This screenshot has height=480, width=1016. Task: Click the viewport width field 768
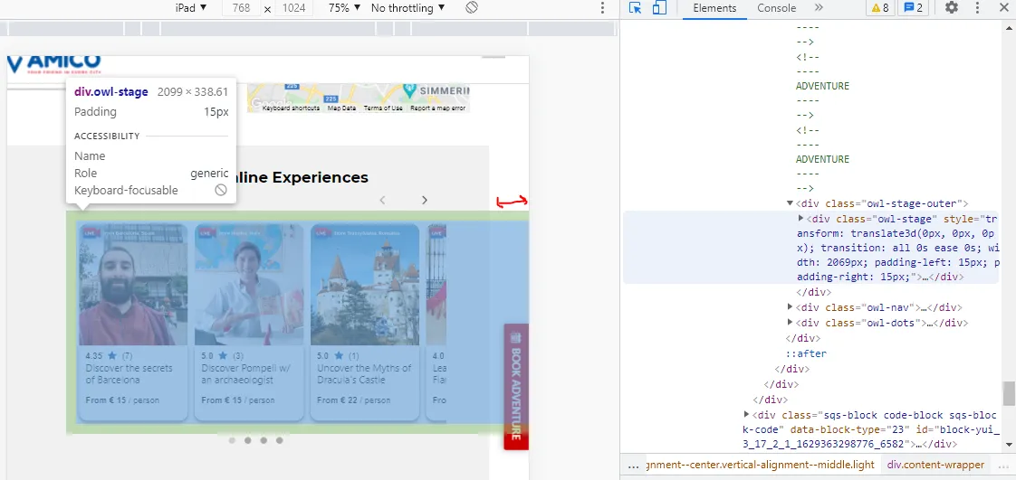coord(241,8)
